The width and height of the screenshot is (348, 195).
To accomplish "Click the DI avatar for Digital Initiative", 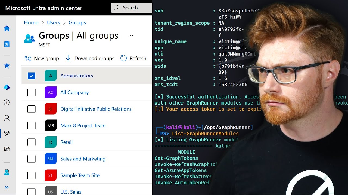I will point(51,109).
